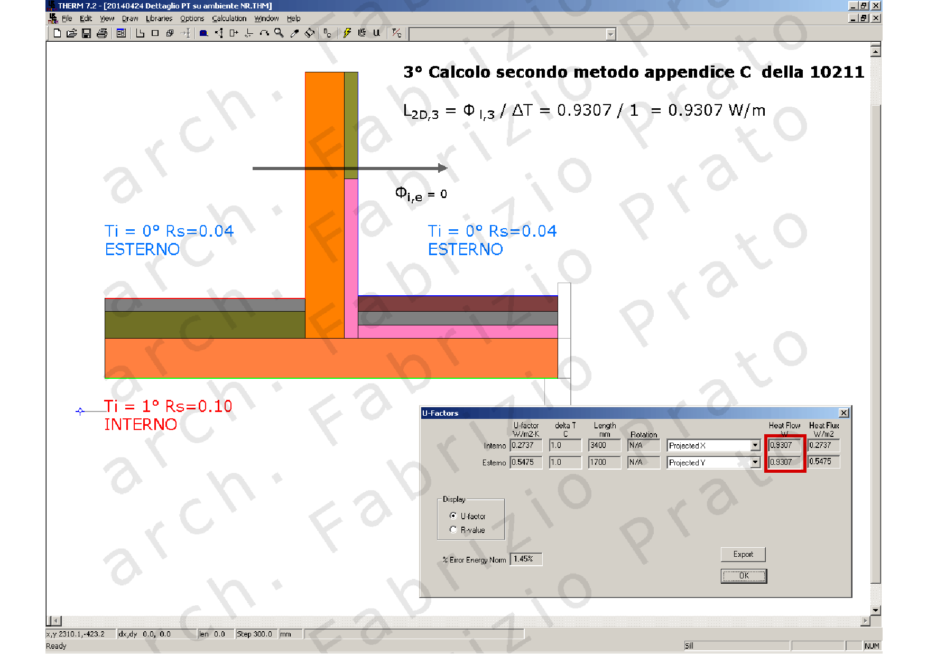The height and width of the screenshot is (655, 927).
Task: Open the Libraries menu
Action: click(159, 18)
